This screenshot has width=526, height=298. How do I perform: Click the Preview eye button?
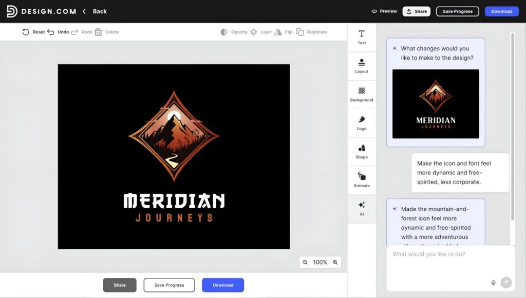[x=384, y=11]
